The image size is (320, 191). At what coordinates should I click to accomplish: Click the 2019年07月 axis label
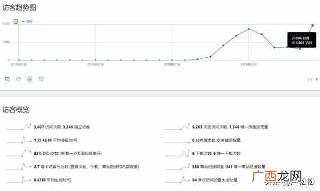(249, 65)
